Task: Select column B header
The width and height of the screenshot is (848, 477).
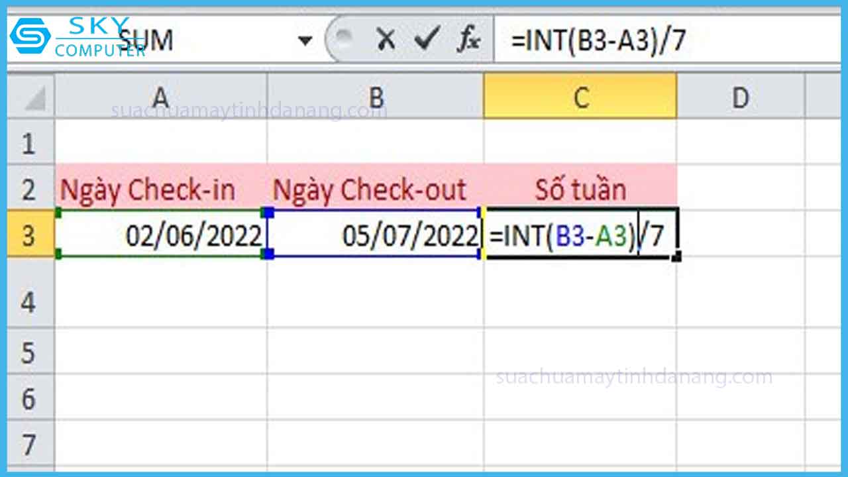Action: [376, 98]
